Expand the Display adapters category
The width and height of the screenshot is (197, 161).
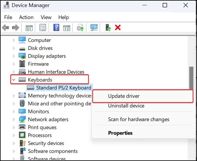[14, 56]
